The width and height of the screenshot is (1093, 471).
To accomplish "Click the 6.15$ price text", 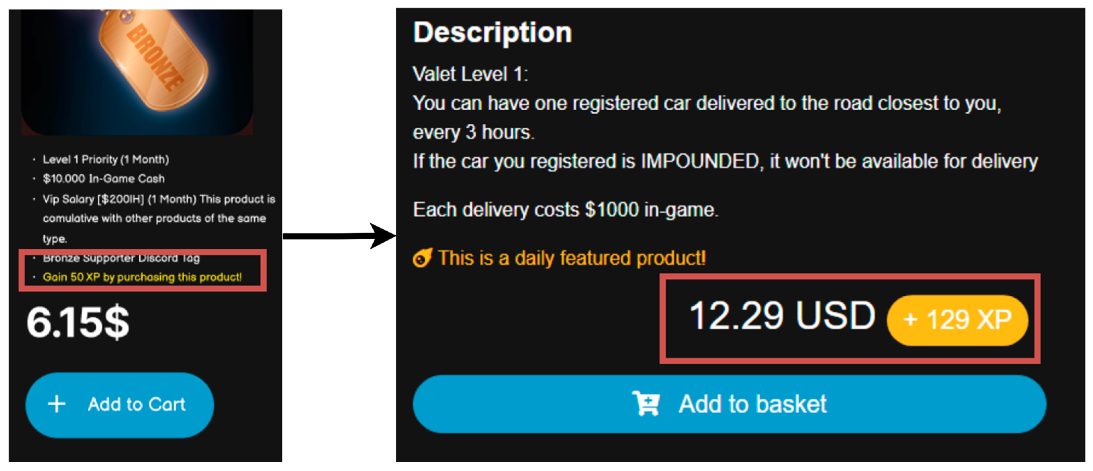I will click(78, 322).
